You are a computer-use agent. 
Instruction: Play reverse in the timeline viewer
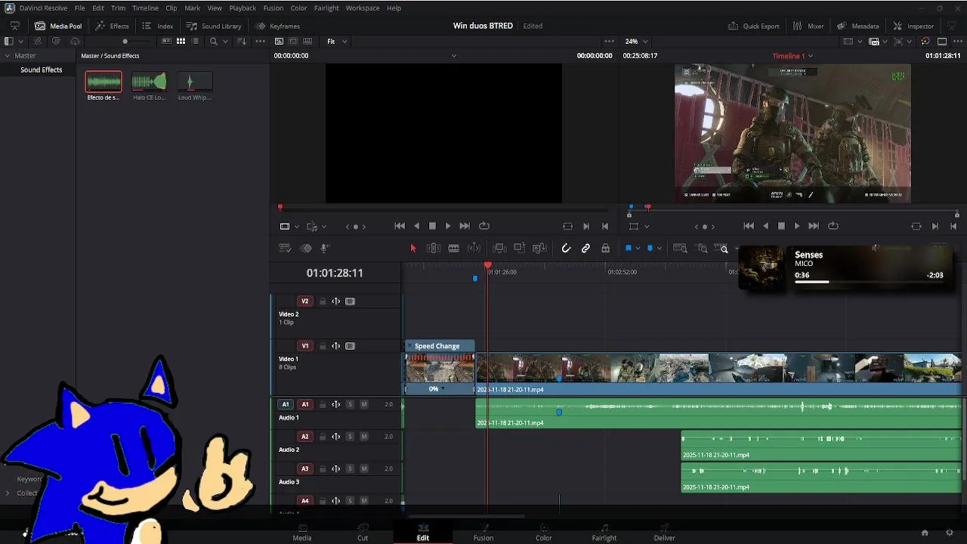[x=765, y=226]
